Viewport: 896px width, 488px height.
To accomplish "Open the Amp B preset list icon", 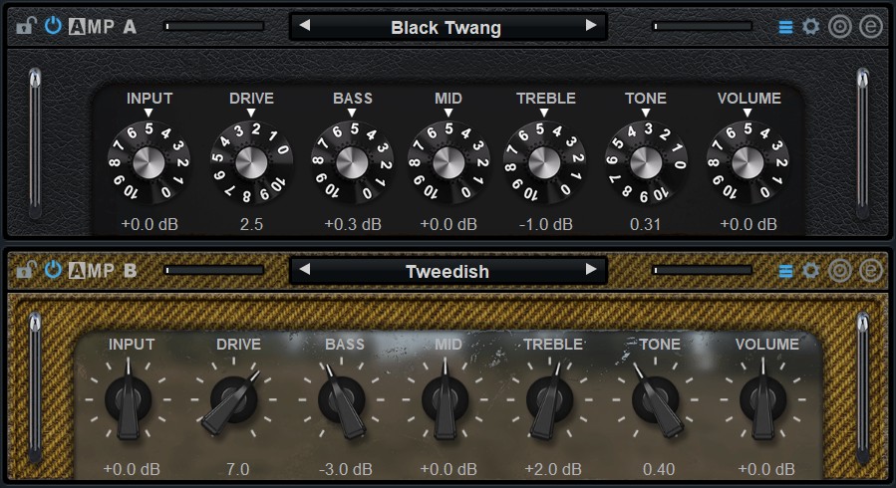I will click(x=785, y=270).
